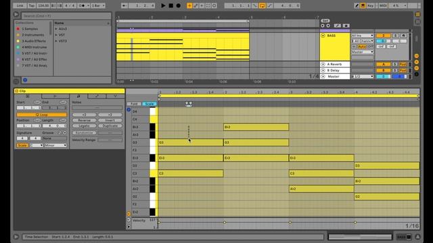Select the Instruments collection

coord(33,35)
